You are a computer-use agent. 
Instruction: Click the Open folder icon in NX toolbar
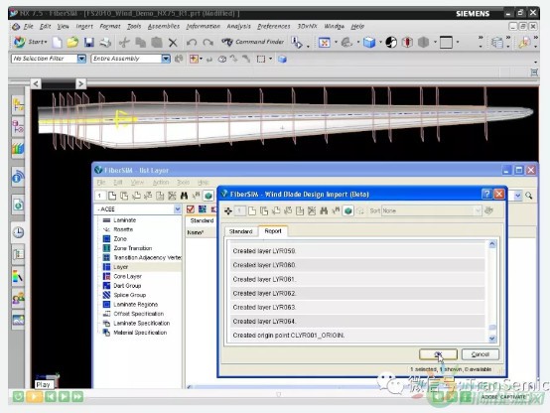[x=72, y=43]
